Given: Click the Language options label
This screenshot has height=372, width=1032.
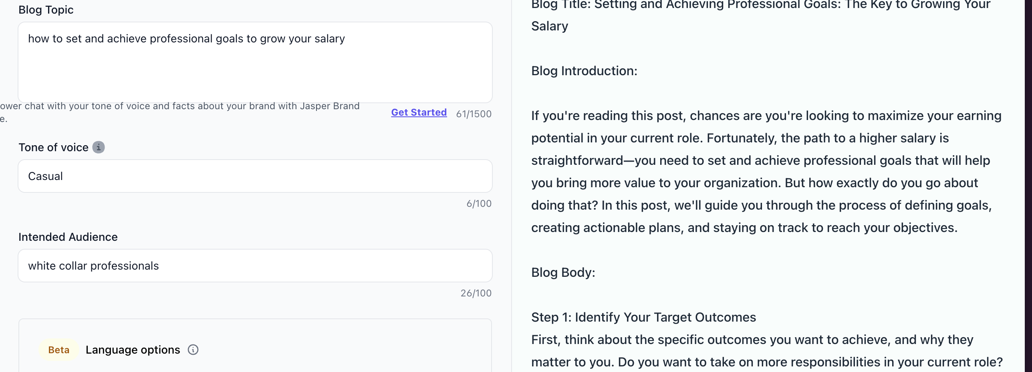Looking at the screenshot, I should pos(133,350).
